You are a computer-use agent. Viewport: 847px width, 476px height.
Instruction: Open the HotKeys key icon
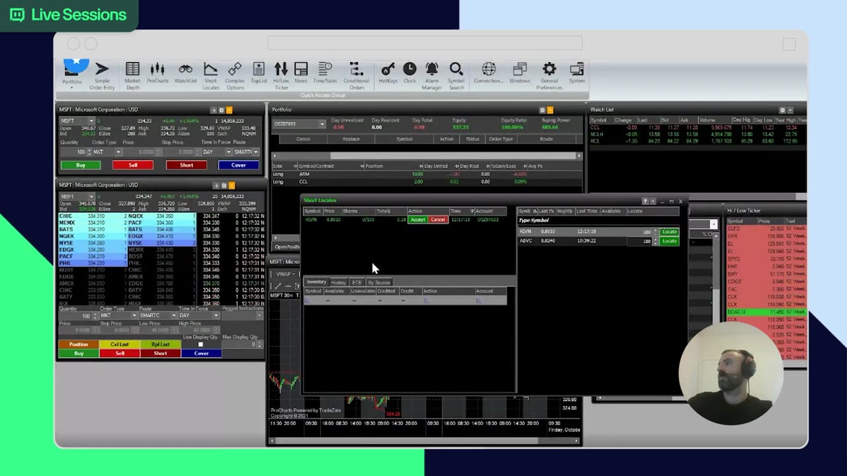pos(388,73)
